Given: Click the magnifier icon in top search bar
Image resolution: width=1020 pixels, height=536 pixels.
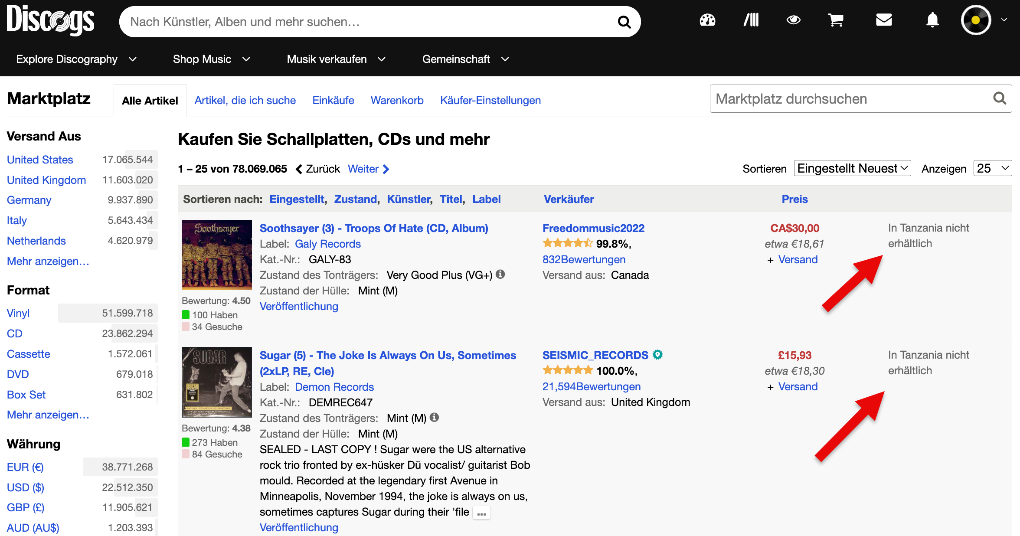Looking at the screenshot, I should [x=624, y=22].
